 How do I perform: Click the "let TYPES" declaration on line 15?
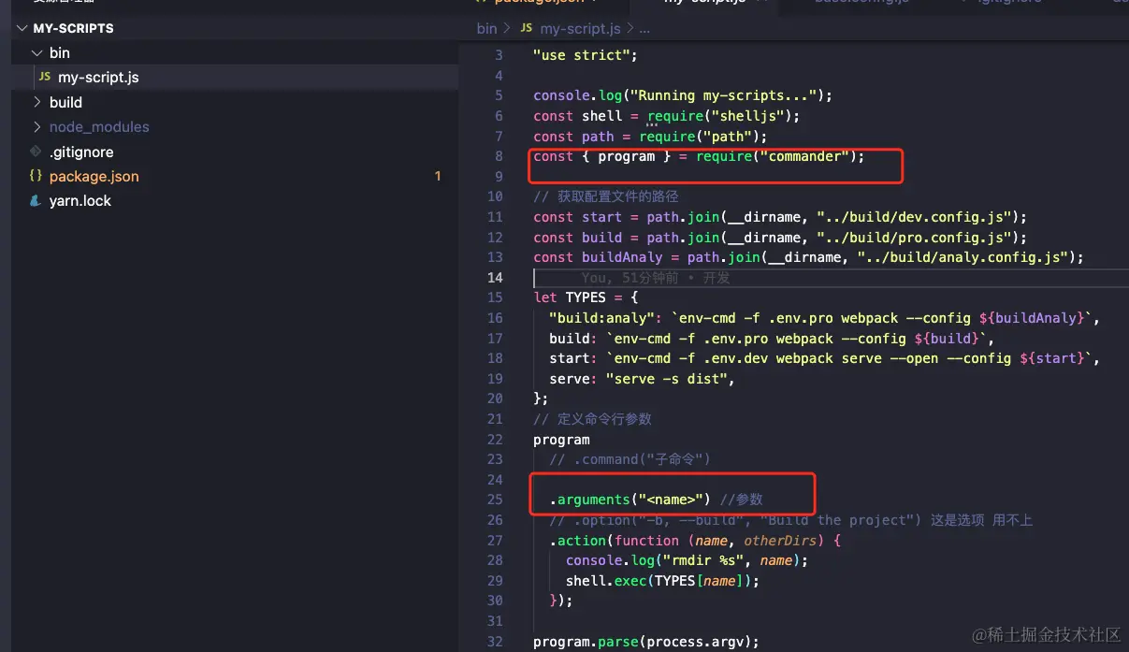(570, 297)
